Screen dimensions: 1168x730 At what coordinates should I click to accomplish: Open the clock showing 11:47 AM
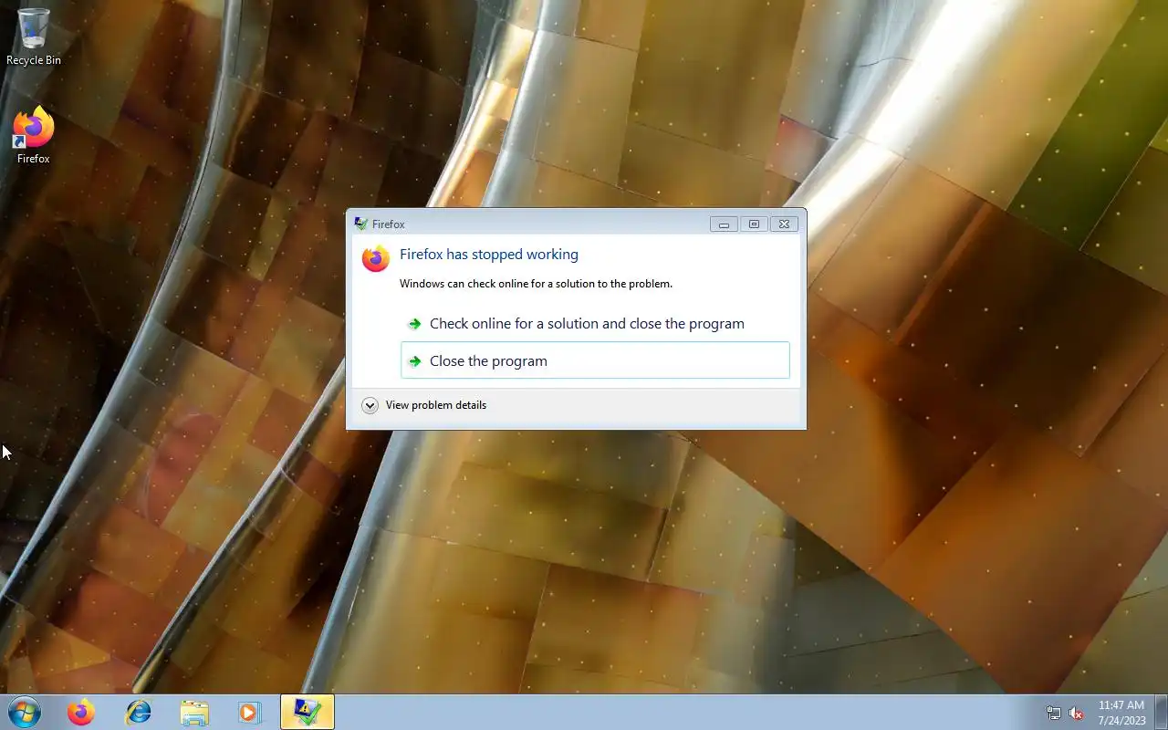pos(1121,705)
